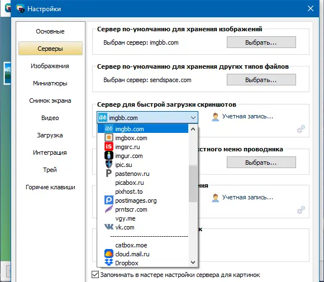Open the Видео settings tab
The image size is (324, 282).
coord(50,118)
